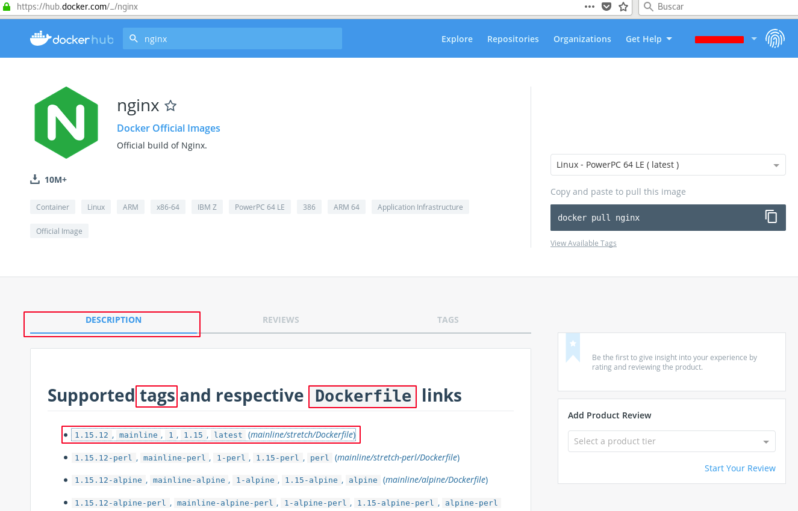The width and height of the screenshot is (798, 511).
Task: Copy the docker pull nginx command
Action: [x=771, y=217]
